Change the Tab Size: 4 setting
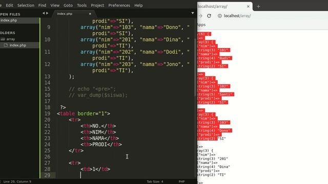328x184 pixels. click(x=155, y=182)
